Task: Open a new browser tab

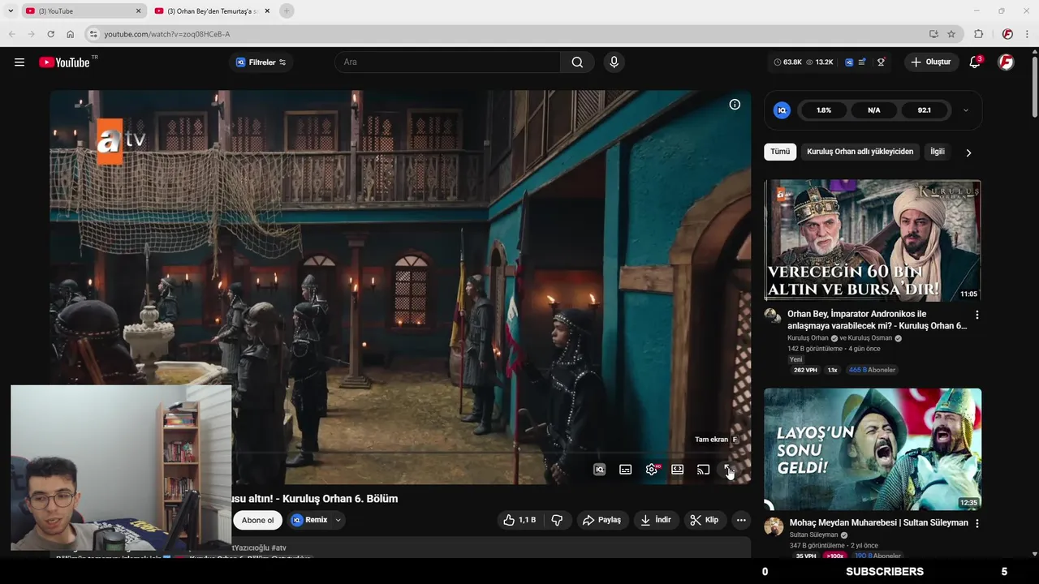Action: (286, 11)
